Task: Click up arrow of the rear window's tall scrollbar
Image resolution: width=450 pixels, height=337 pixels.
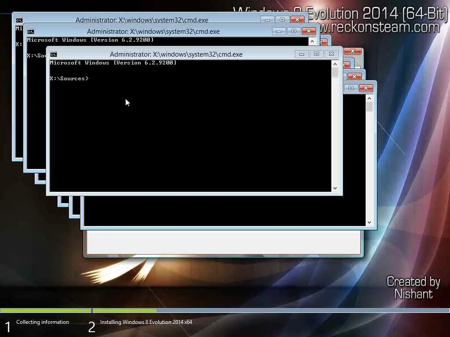Action: [369, 99]
